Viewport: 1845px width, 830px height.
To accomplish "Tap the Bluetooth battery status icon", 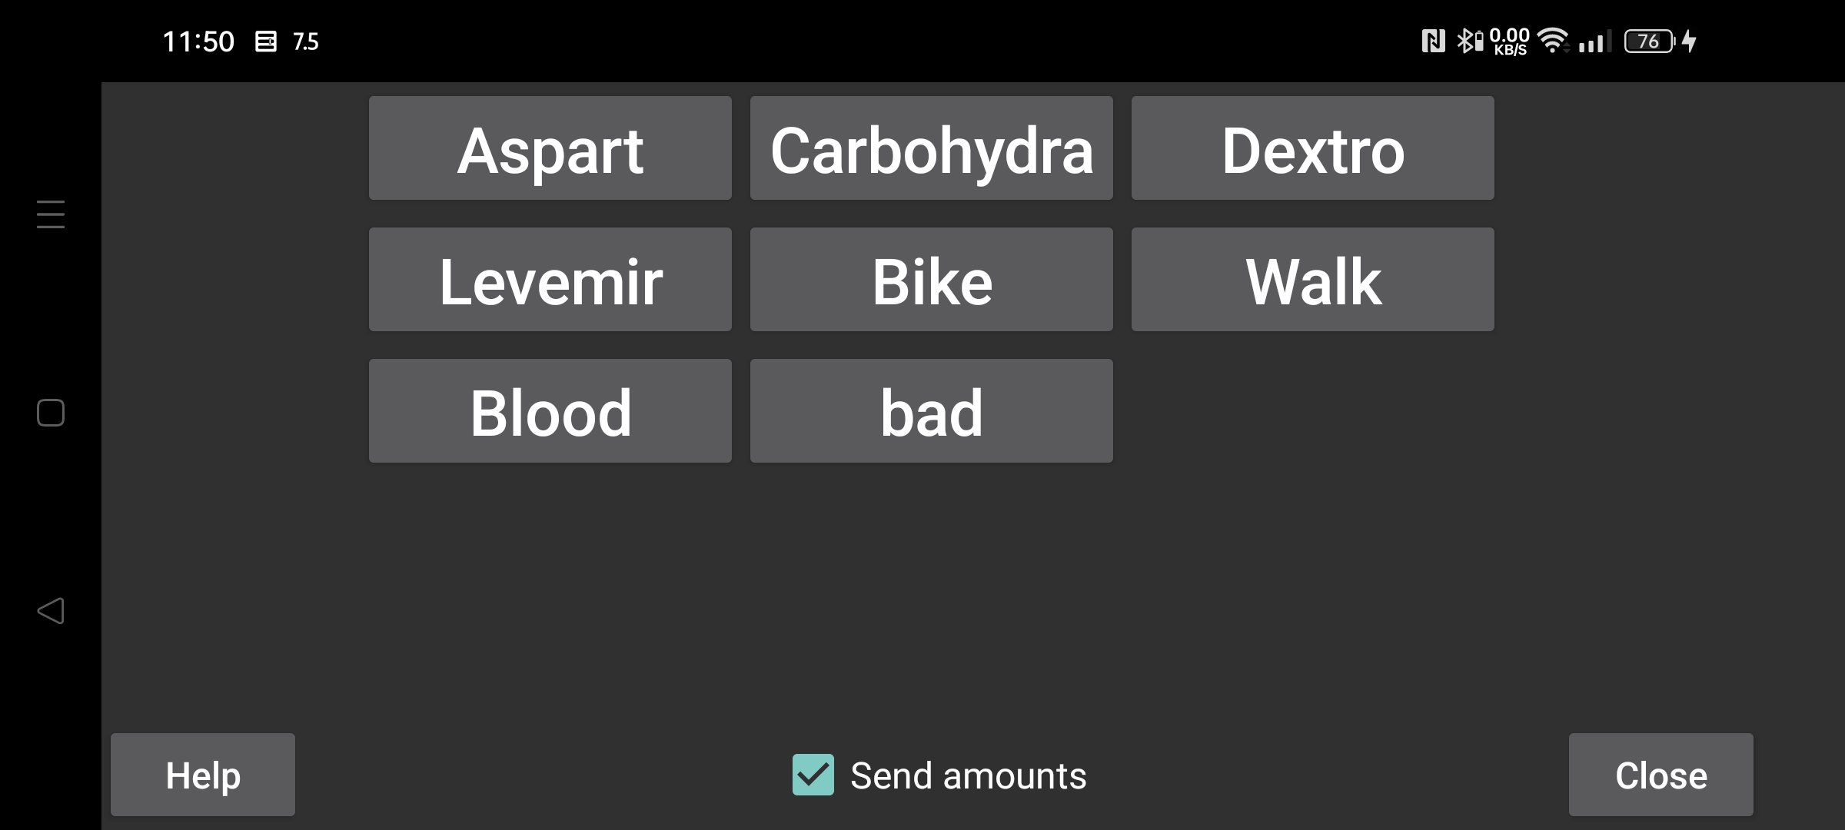I will [1470, 41].
